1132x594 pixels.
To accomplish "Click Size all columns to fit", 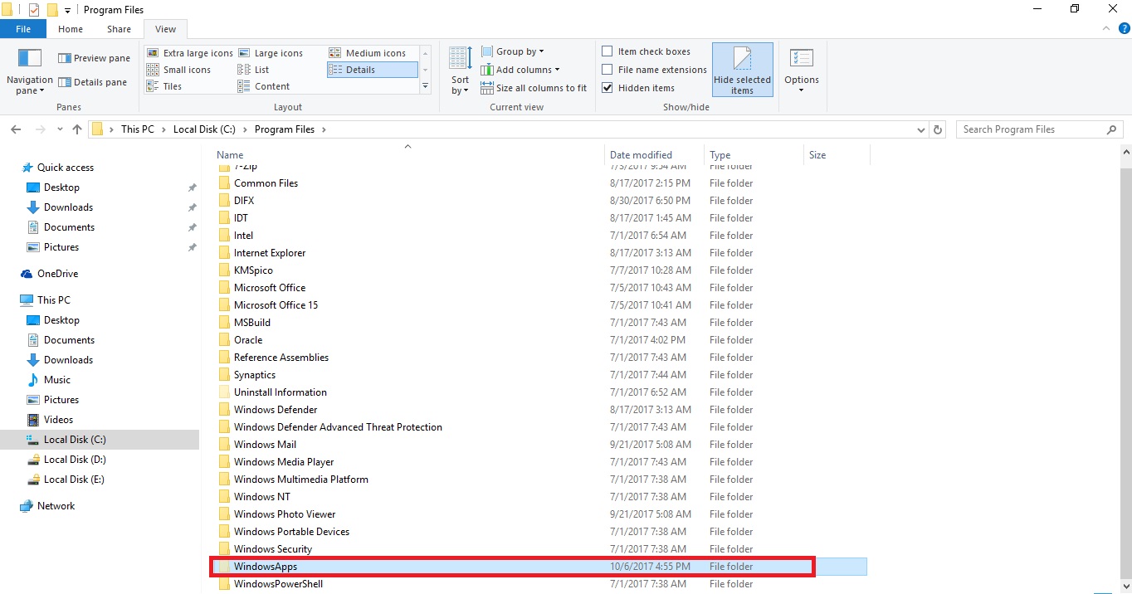I will point(534,88).
